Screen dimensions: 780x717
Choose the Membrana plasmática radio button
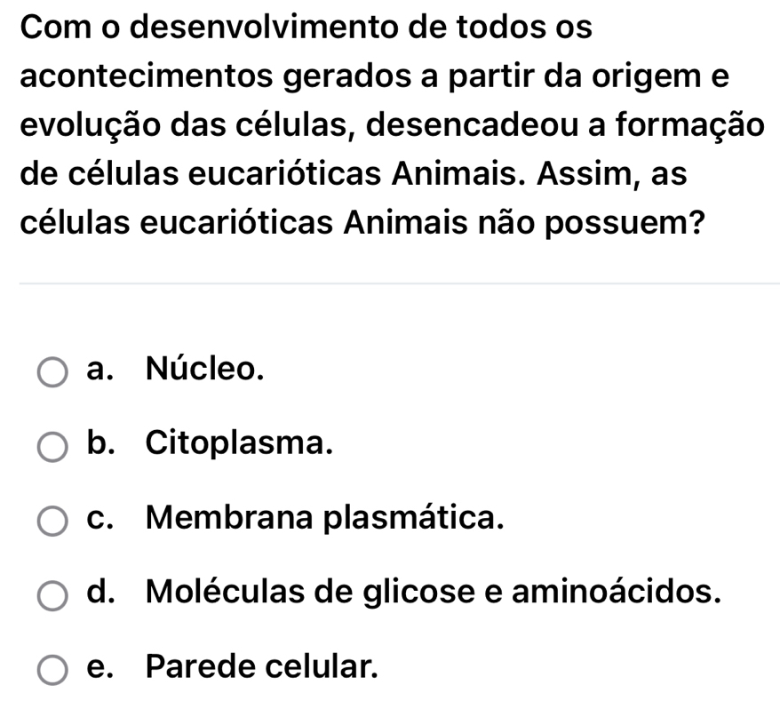(x=52, y=520)
